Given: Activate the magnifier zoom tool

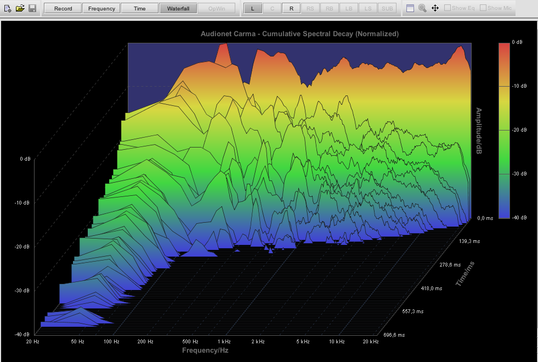Looking at the screenshot, I should [x=422, y=8].
